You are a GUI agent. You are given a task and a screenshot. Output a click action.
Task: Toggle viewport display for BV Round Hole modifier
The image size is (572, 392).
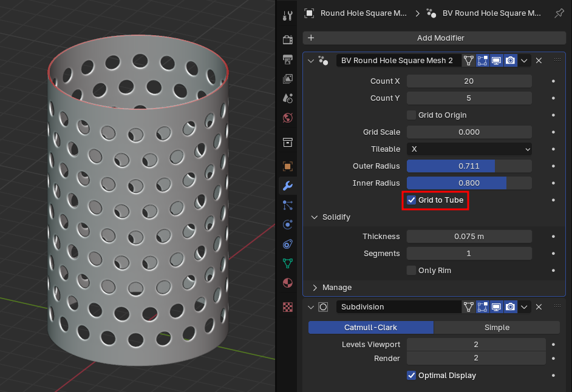496,61
